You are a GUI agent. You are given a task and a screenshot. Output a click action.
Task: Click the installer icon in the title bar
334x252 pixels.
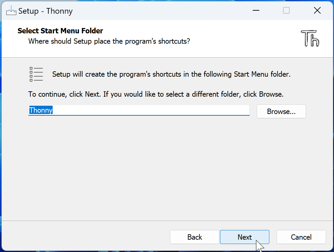coord(11,10)
